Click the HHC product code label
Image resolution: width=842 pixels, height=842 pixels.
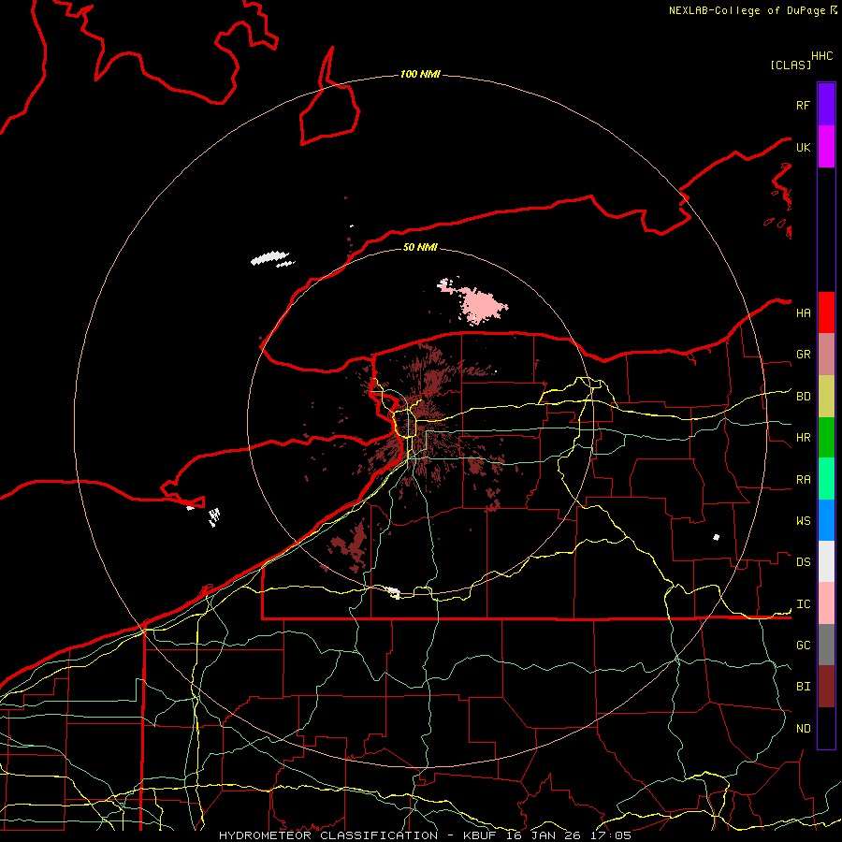821,56
